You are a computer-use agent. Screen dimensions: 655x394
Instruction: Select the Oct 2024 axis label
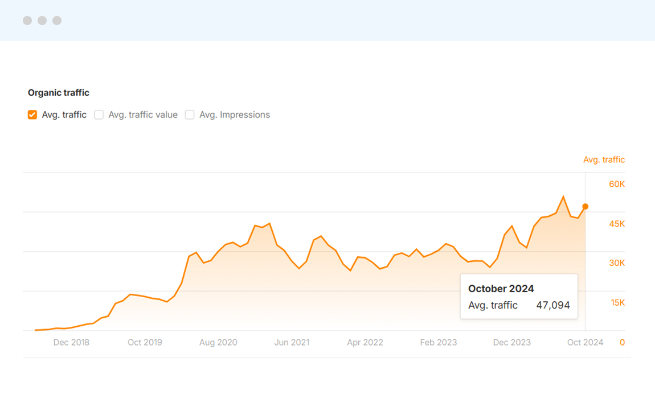(585, 342)
